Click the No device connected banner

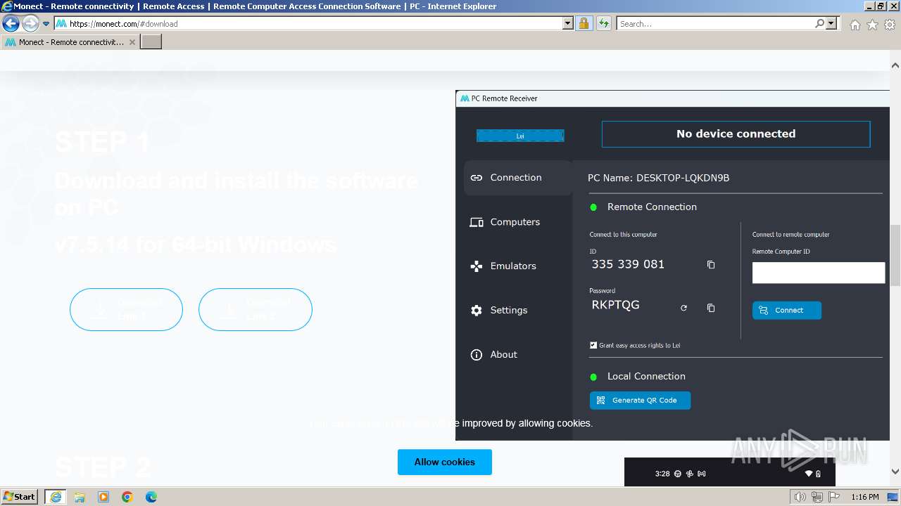736,134
